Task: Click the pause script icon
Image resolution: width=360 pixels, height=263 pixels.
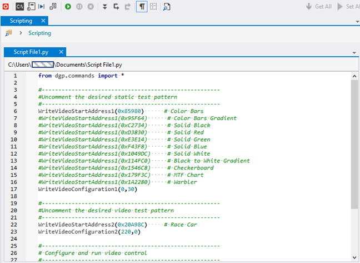Action: coord(79,7)
